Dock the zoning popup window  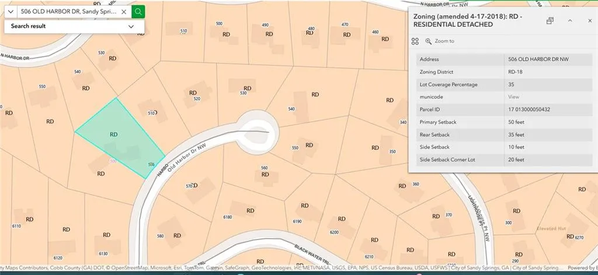550,21
